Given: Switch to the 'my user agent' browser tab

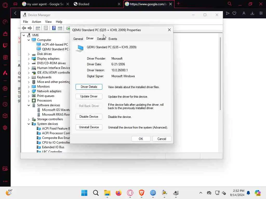Looking at the screenshot, I should (45, 4).
